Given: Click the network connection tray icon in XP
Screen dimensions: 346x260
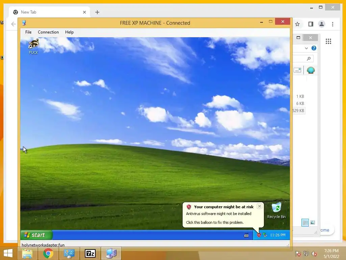Looking at the screenshot, I should (265, 235).
